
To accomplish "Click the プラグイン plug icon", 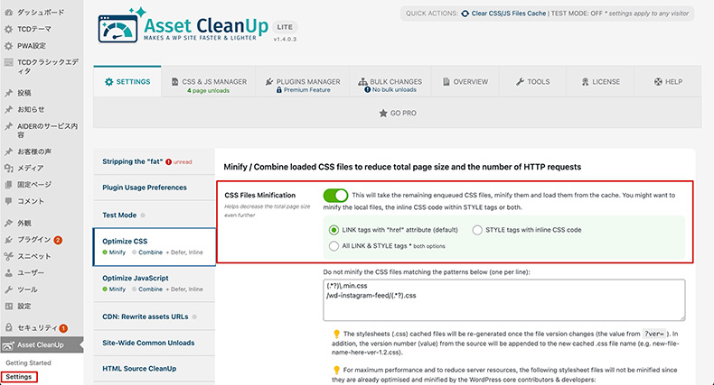I will click(x=9, y=240).
